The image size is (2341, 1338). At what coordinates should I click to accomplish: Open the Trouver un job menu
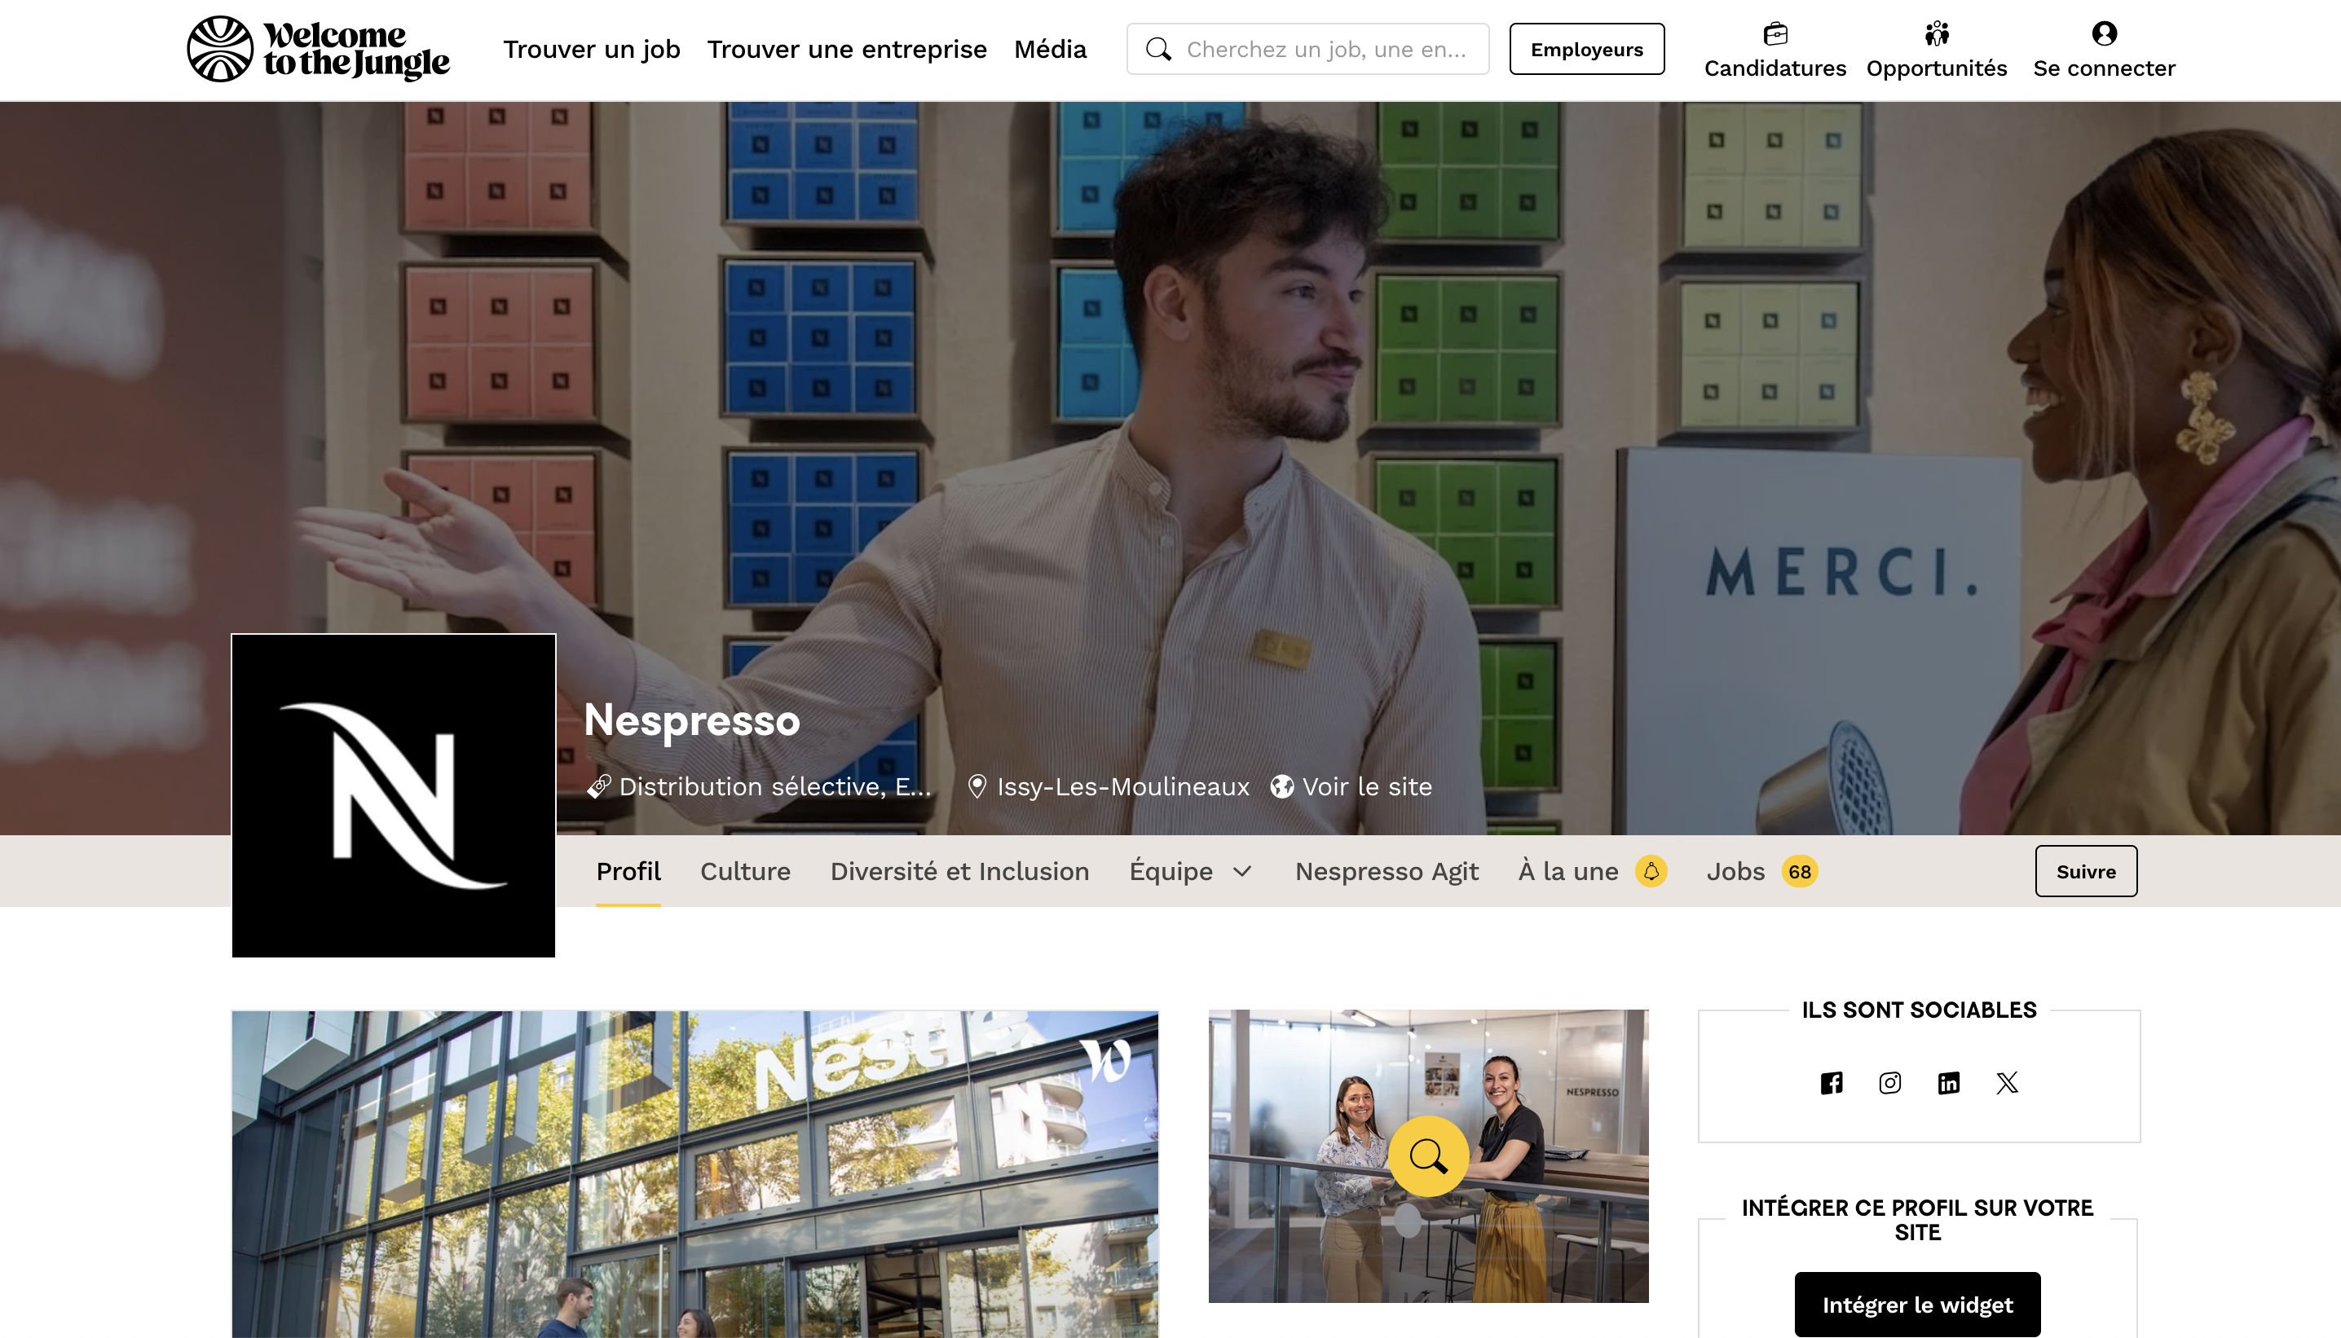click(x=592, y=50)
